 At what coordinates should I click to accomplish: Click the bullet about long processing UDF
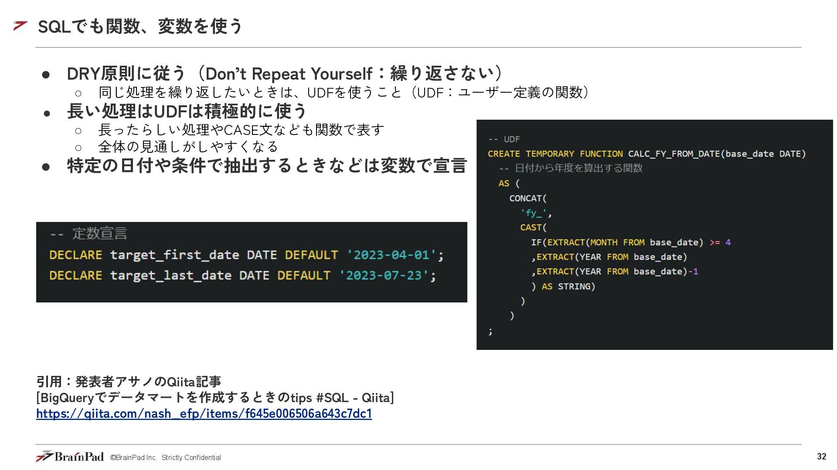(x=187, y=111)
